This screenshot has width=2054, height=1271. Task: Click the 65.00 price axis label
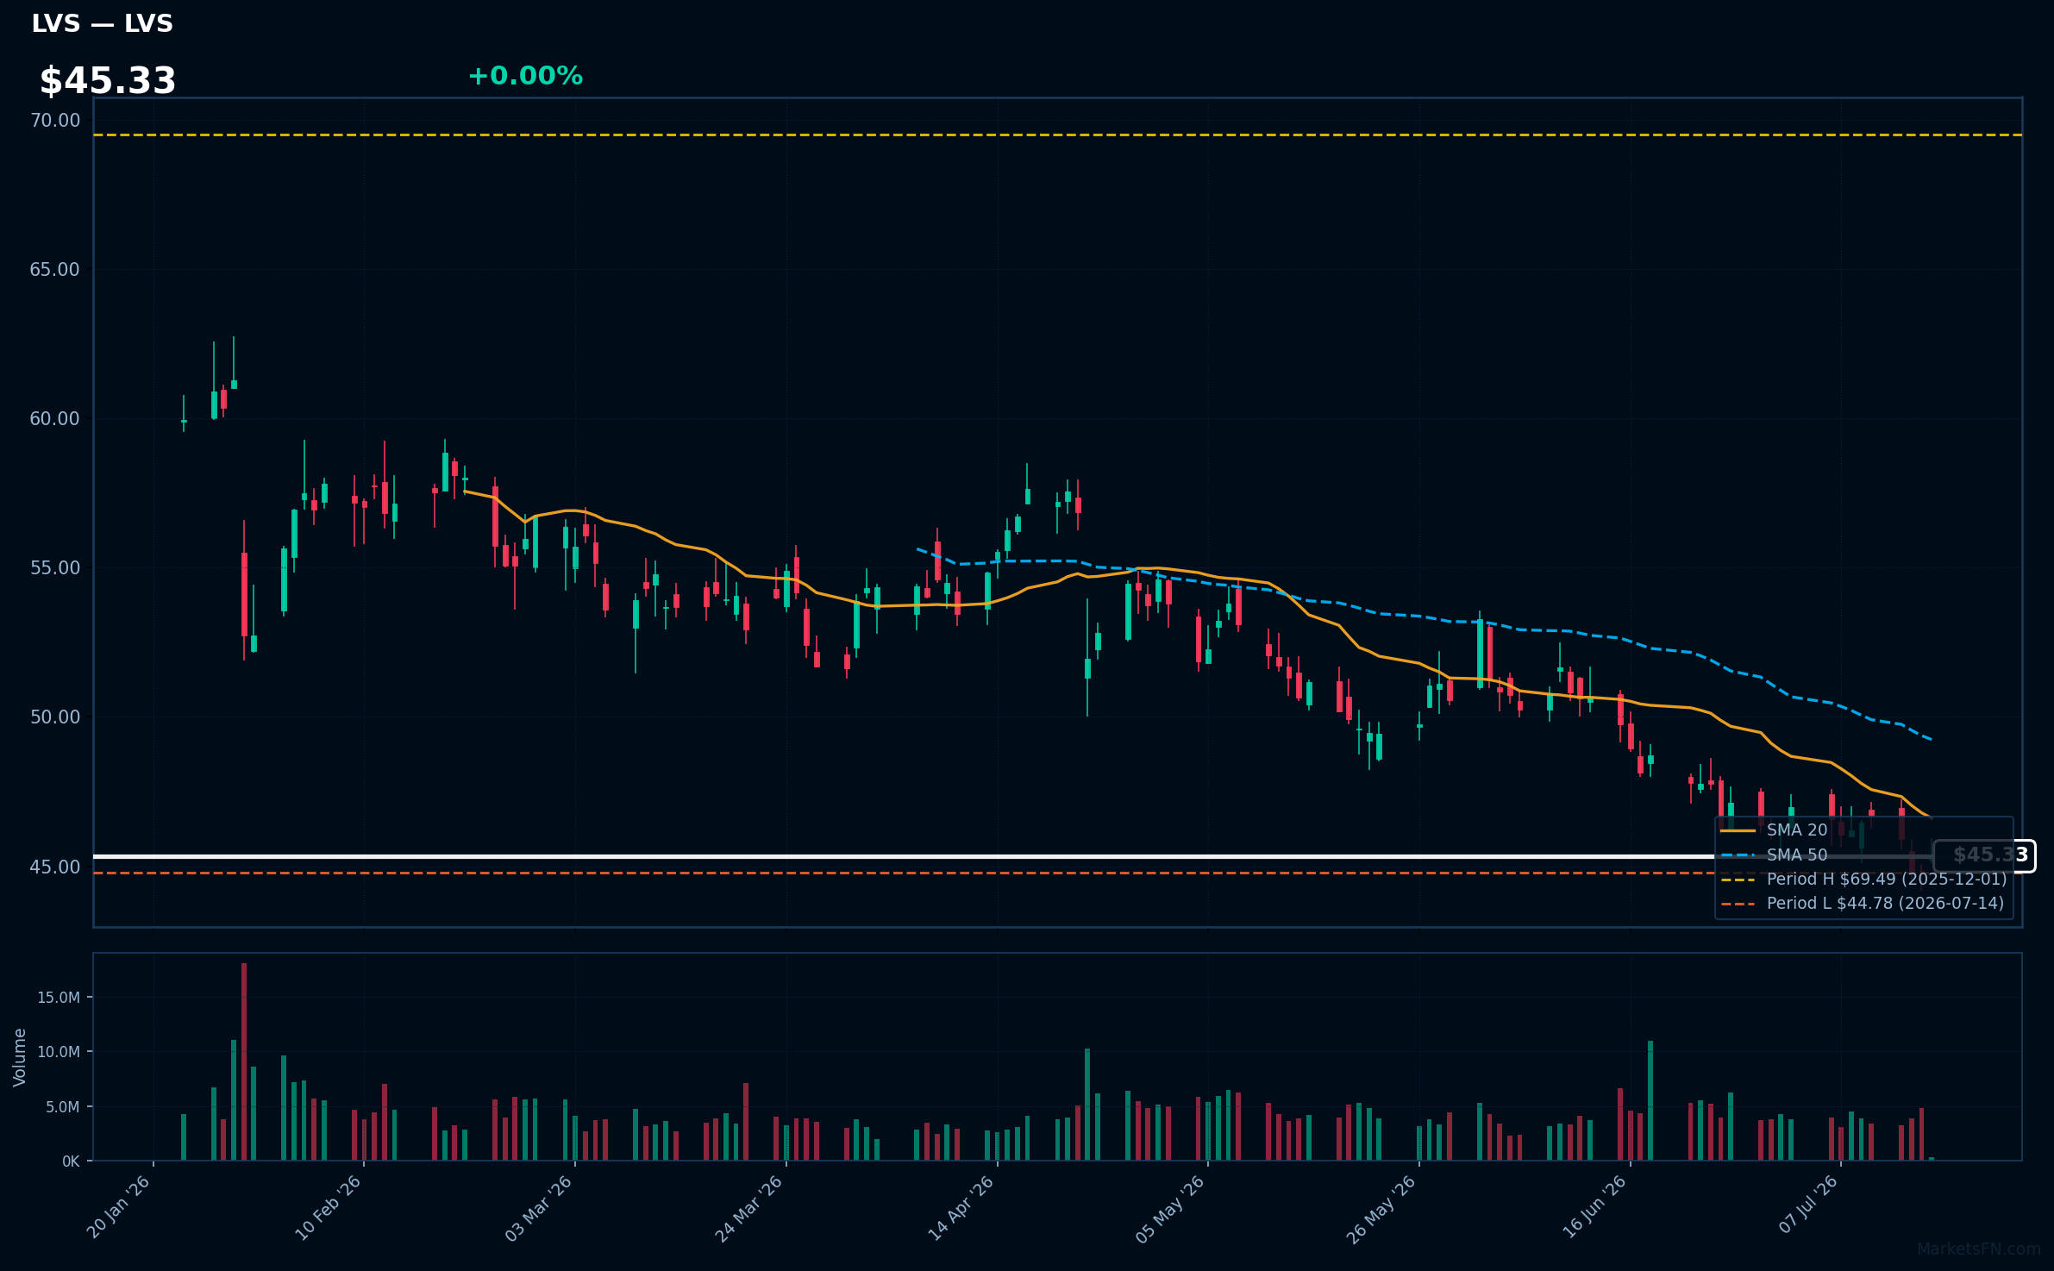pyautogui.click(x=55, y=269)
